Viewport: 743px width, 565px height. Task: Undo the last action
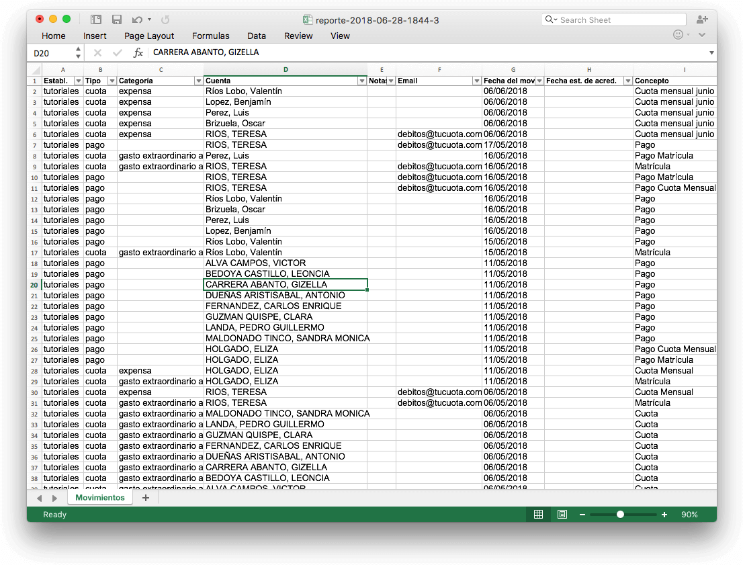[137, 19]
